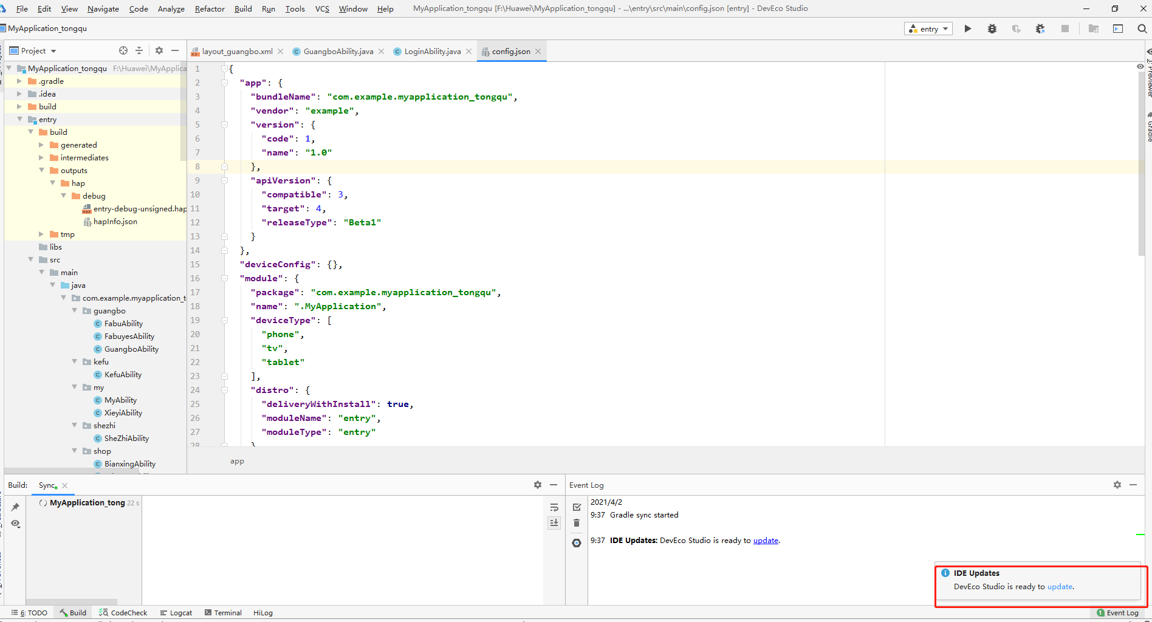Toggle editor inspections eye icon

1140,66
